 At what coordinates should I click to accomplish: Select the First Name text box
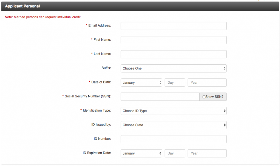pos(174,40)
